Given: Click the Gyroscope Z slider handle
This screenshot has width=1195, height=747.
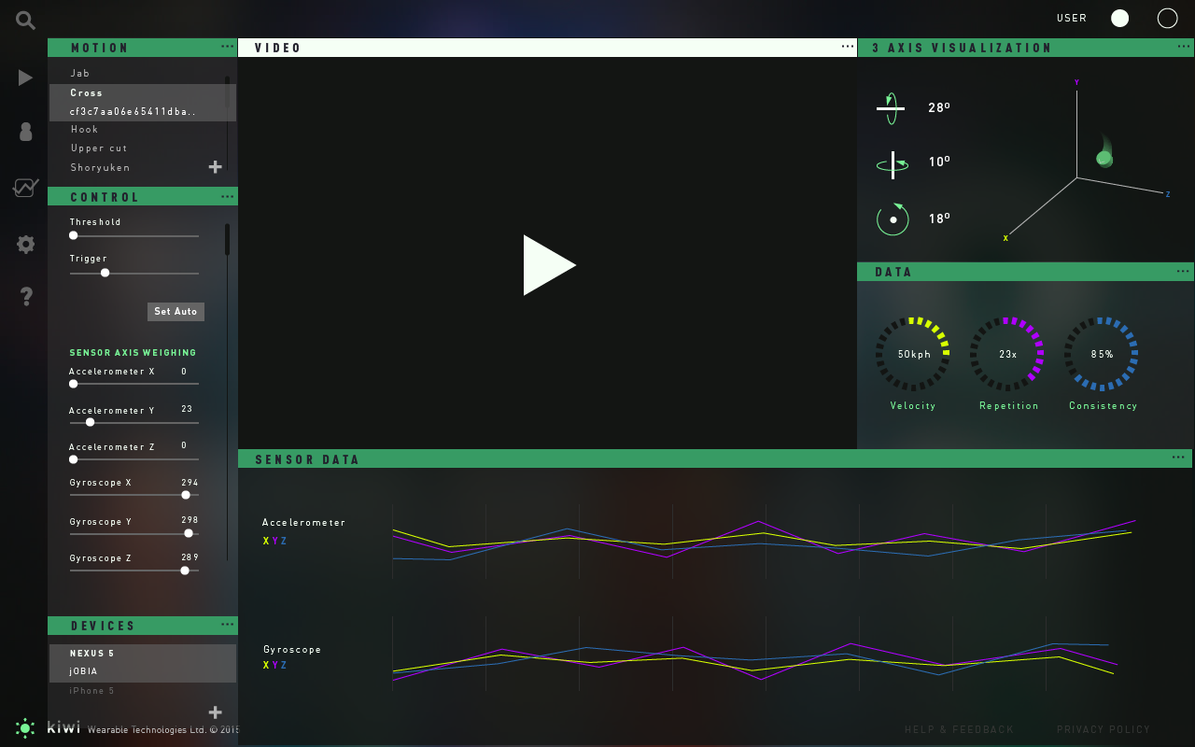Looking at the screenshot, I should (x=185, y=571).
